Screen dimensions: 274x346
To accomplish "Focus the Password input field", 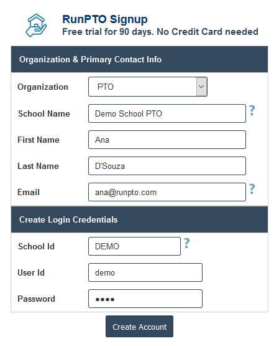I will point(145,299).
